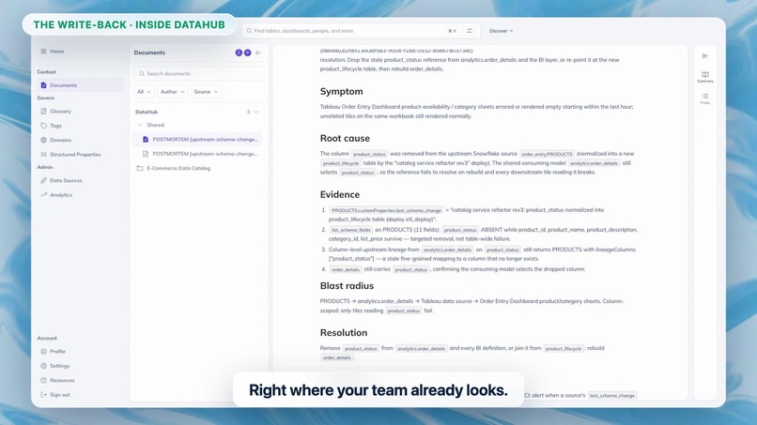
Task: Click the Root cause heading
Action: pos(345,139)
